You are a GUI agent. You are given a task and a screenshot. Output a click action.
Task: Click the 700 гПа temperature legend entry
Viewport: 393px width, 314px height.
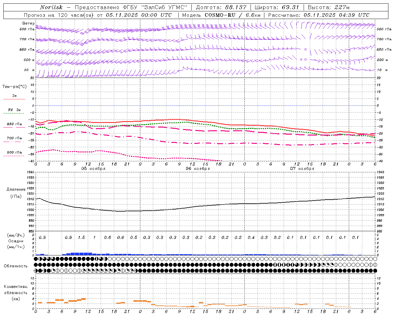[x=14, y=138]
